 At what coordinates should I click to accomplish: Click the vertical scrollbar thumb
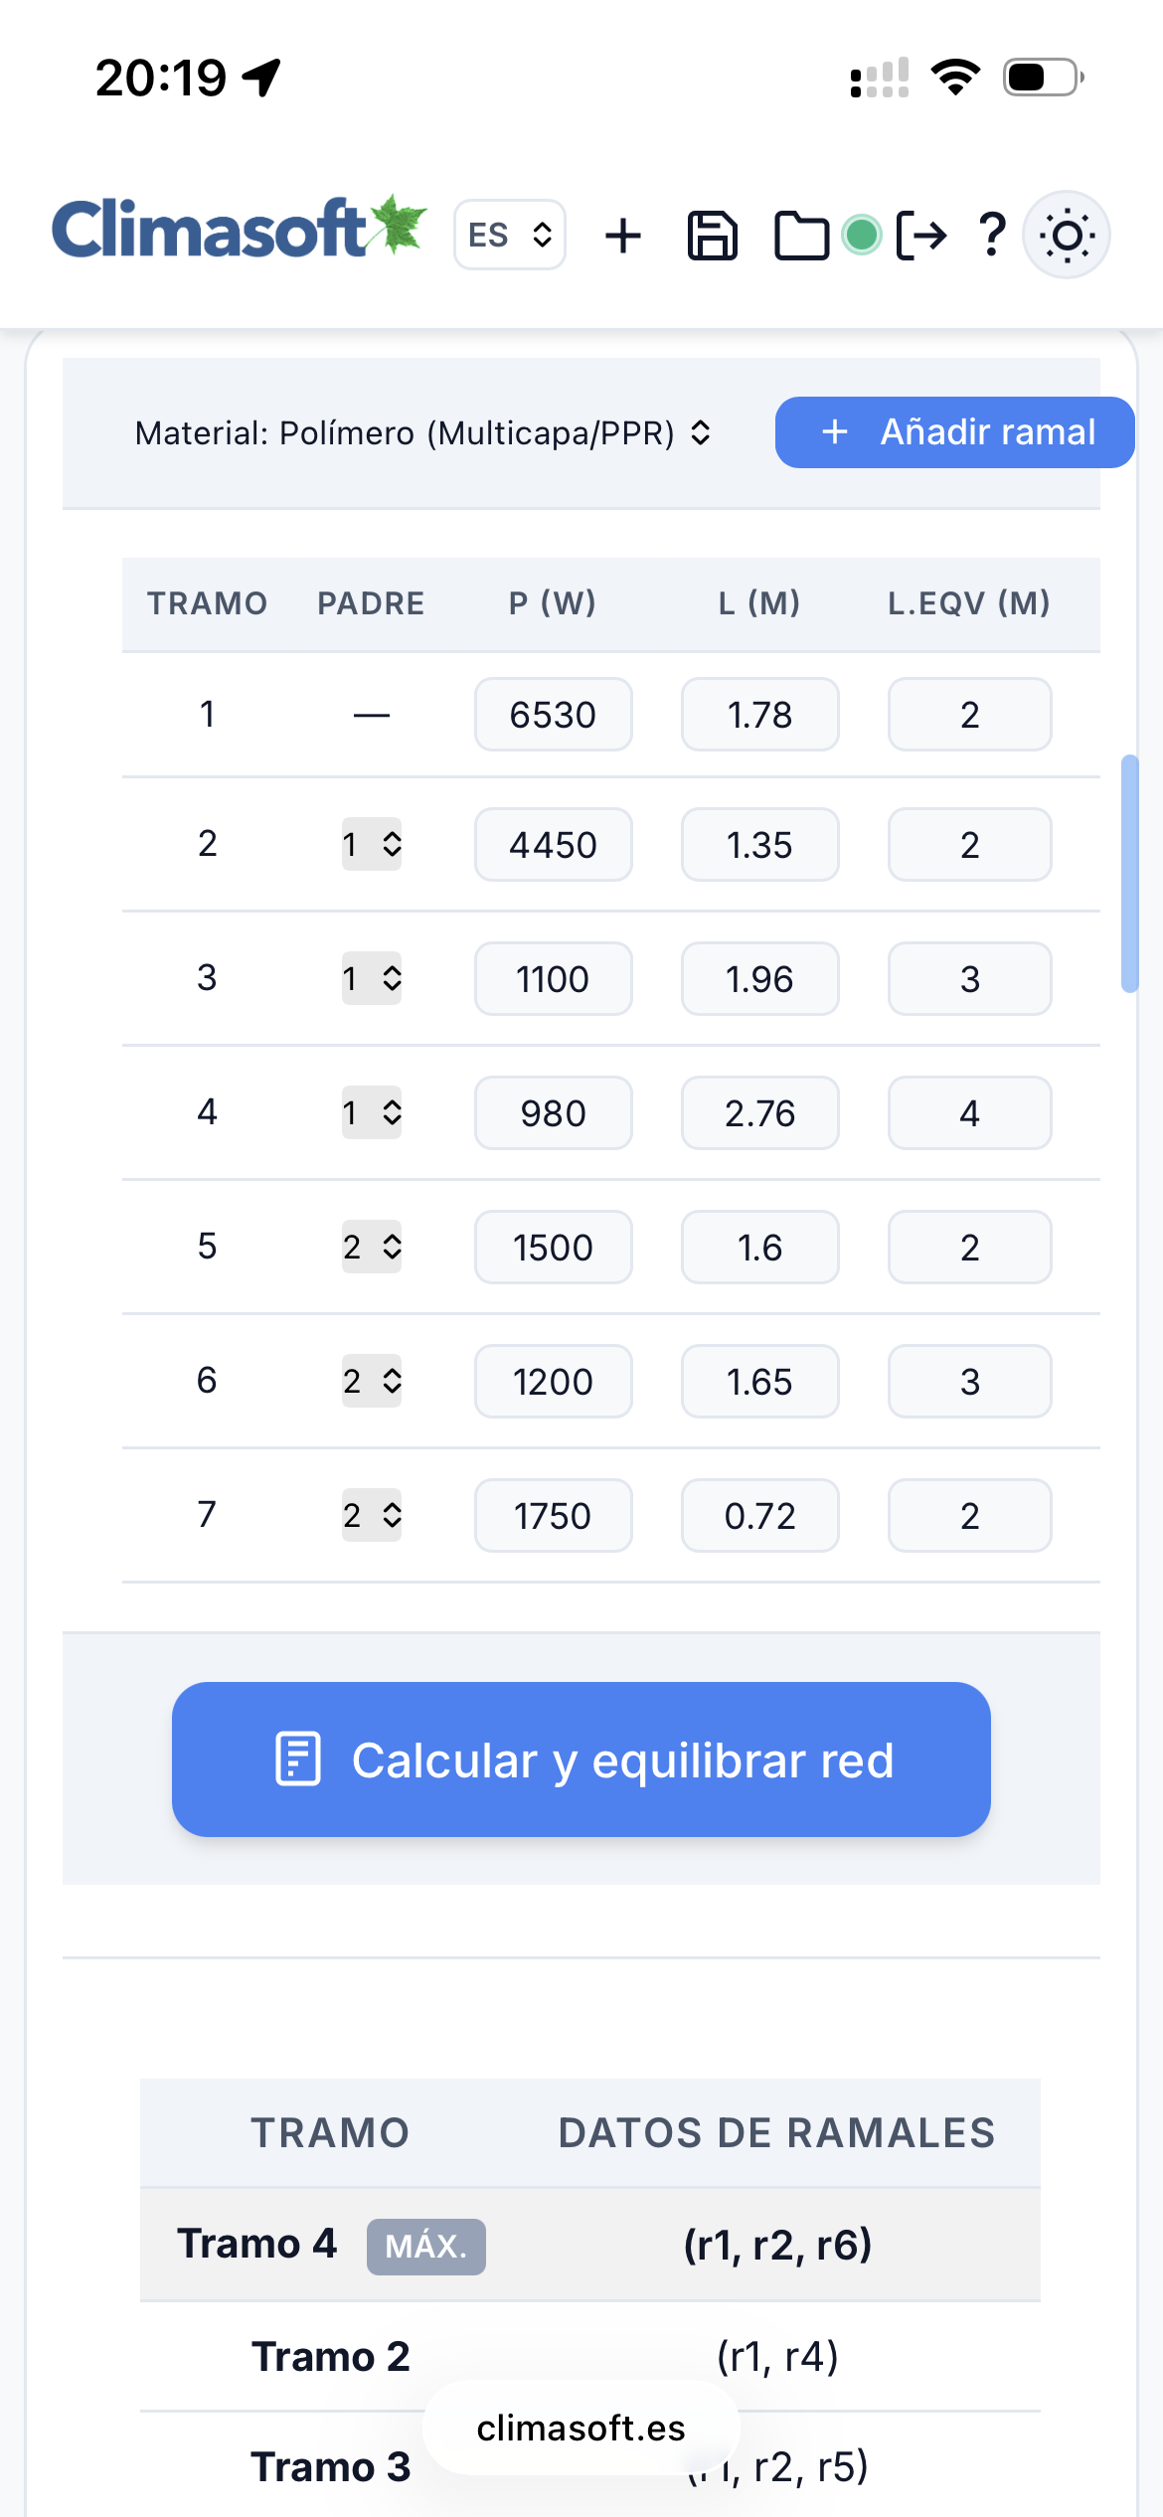(1129, 873)
